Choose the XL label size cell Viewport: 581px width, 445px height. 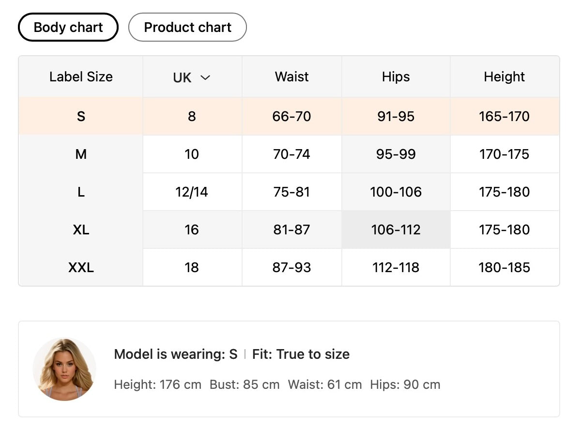coord(81,230)
